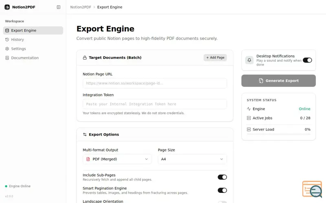Click the Notion2PDF logo icon

(7, 7)
